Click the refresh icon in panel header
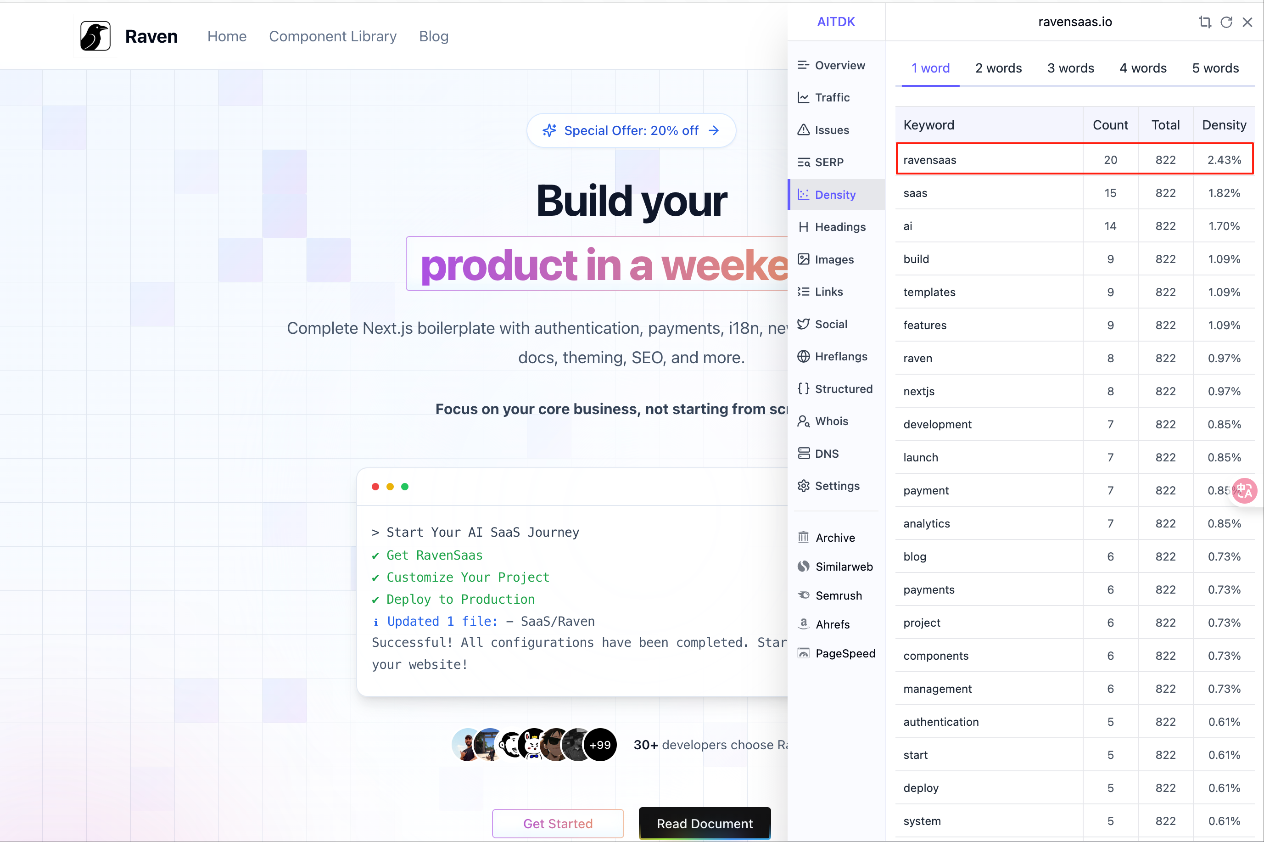The width and height of the screenshot is (1264, 842). [x=1226, y=22]
